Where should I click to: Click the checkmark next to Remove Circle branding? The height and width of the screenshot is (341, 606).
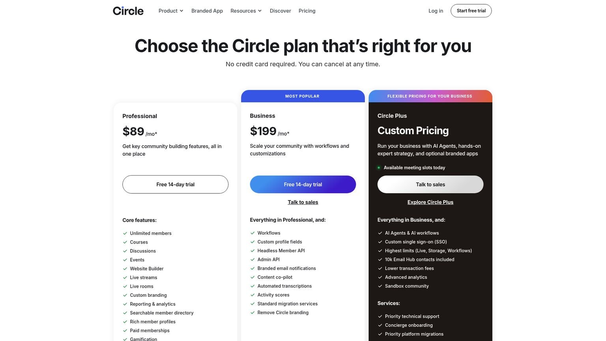(x=252, y=312)
